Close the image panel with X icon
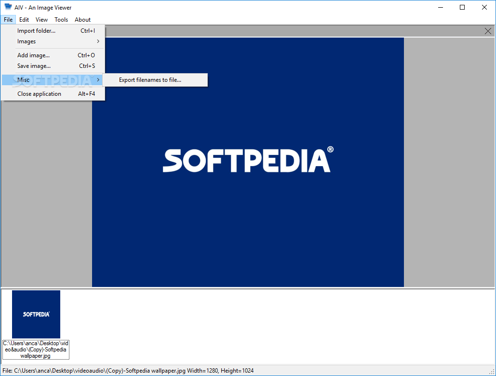The image size is (496, 376). 488,31
